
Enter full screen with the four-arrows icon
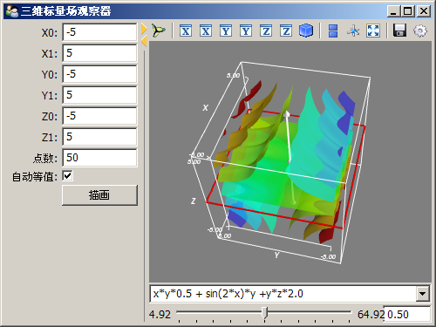(x=373, y=31)
